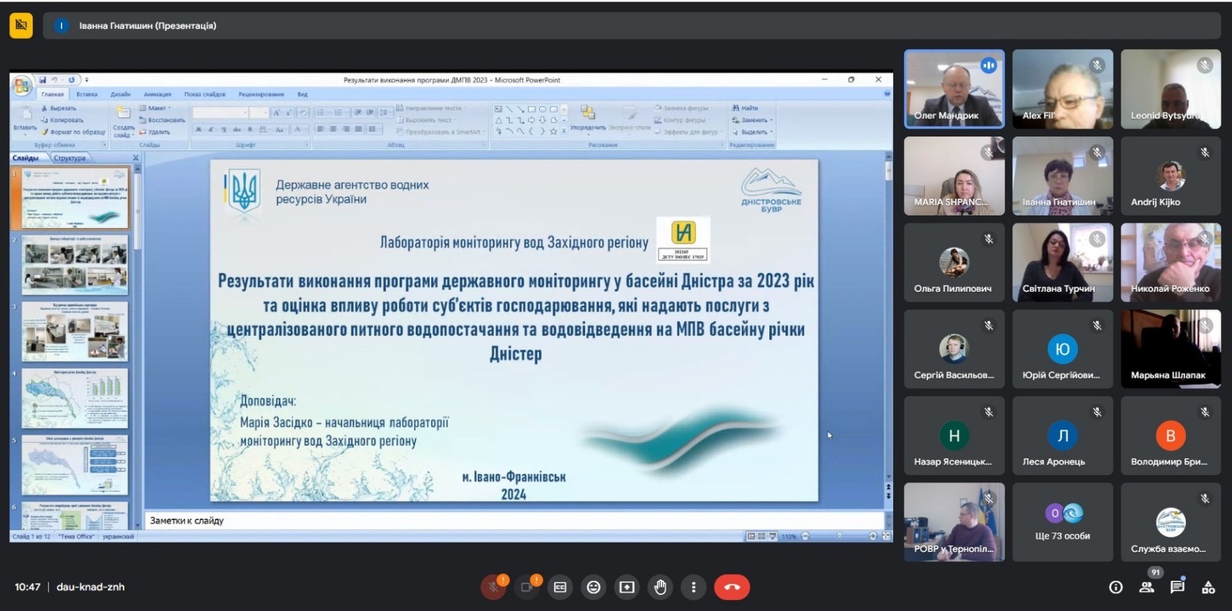Click Вырезать cut command
Viewport: 1232px width, 611px height.
(59, 109)
